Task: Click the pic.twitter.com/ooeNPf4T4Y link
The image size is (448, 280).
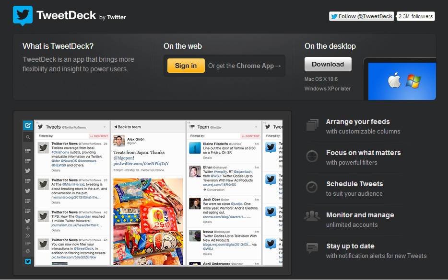Action: (x=141, y=164)
